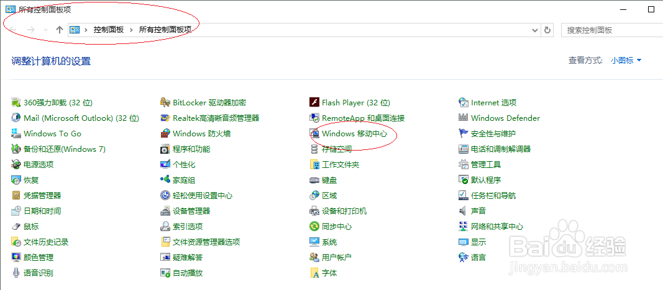Click the BitLocker 驱动器加密 icon
Image resolution: width=663 pixels, height=290 pixels.
[165, 102]
